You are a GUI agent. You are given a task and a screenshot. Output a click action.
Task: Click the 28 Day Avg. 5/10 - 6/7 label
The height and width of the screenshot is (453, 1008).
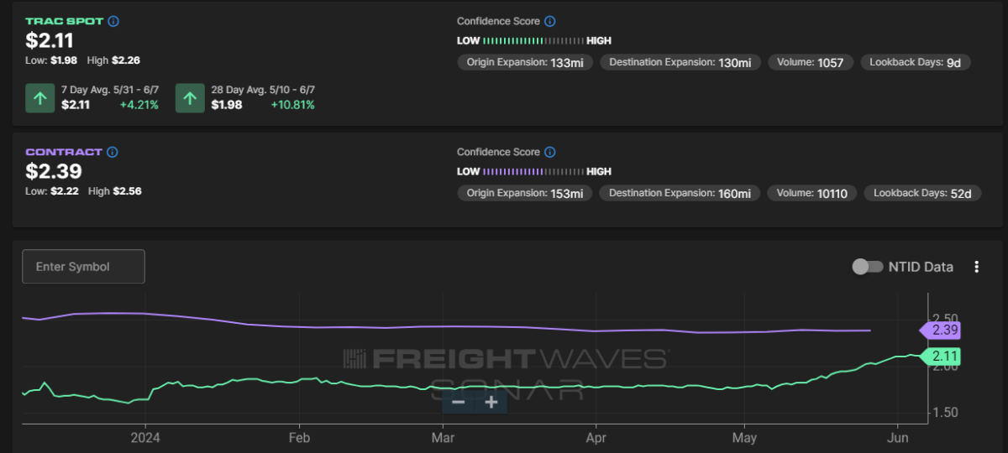(263, 89)
